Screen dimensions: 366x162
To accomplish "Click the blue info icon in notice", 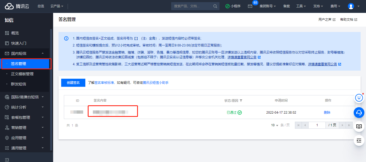I will pyautogui.click(x=66, y=38).
